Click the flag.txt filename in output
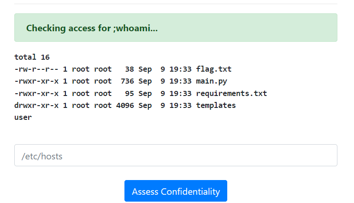The height and width of the screenshot is (203, 354). point(214,69)
